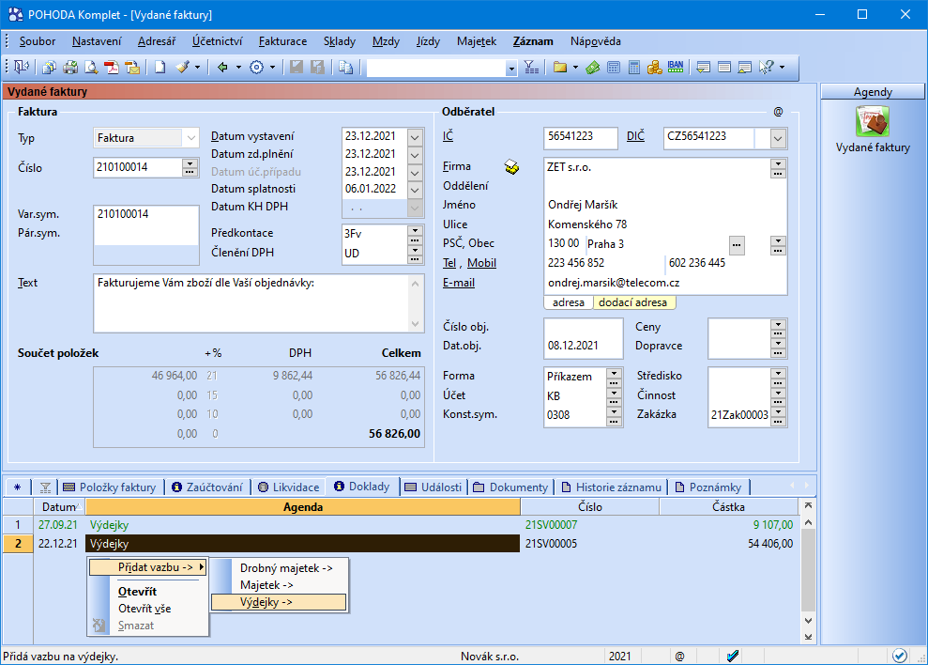Switch to the Zaúčtování tab
This screenshot has width=928, height=665.
pos(207,487)
